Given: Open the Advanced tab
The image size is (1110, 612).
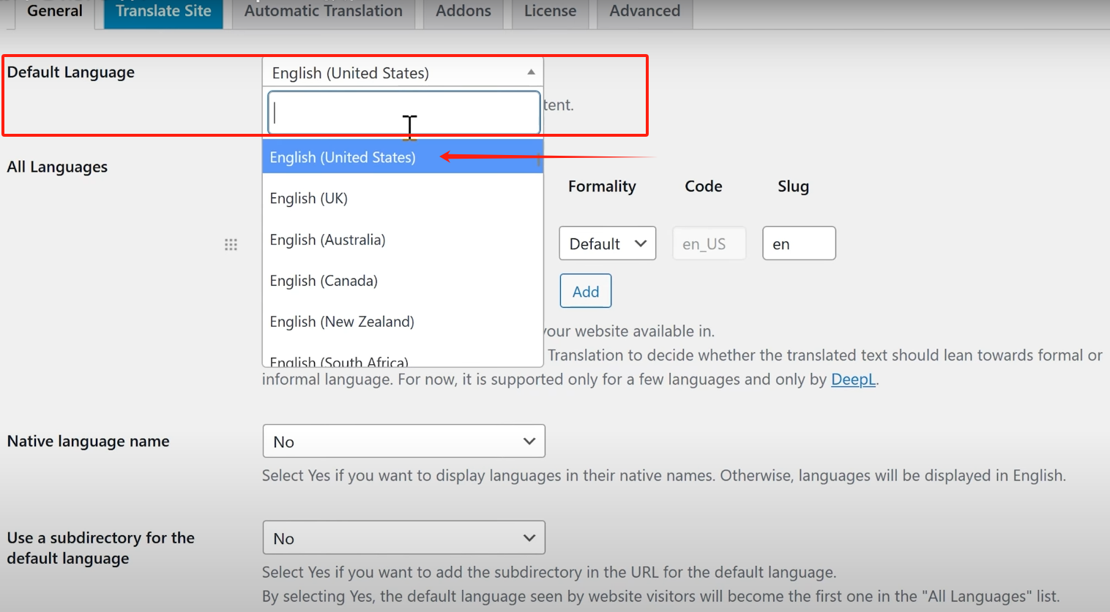Looking at the screenshot, I should pos(644,12).
